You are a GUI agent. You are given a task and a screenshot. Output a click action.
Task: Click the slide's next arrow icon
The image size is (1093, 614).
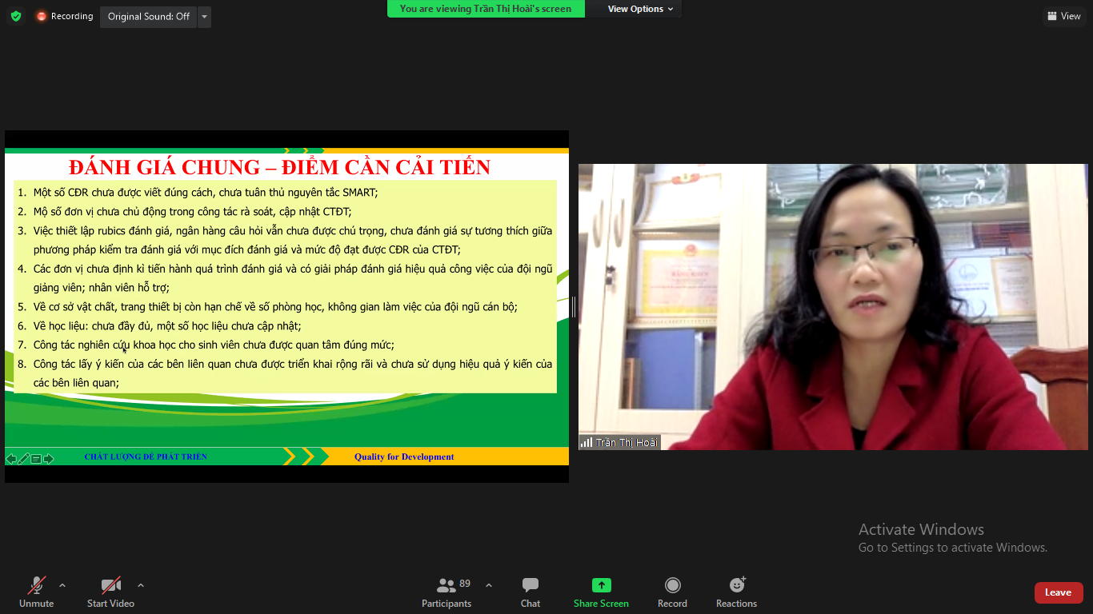[x=49, y=459]
